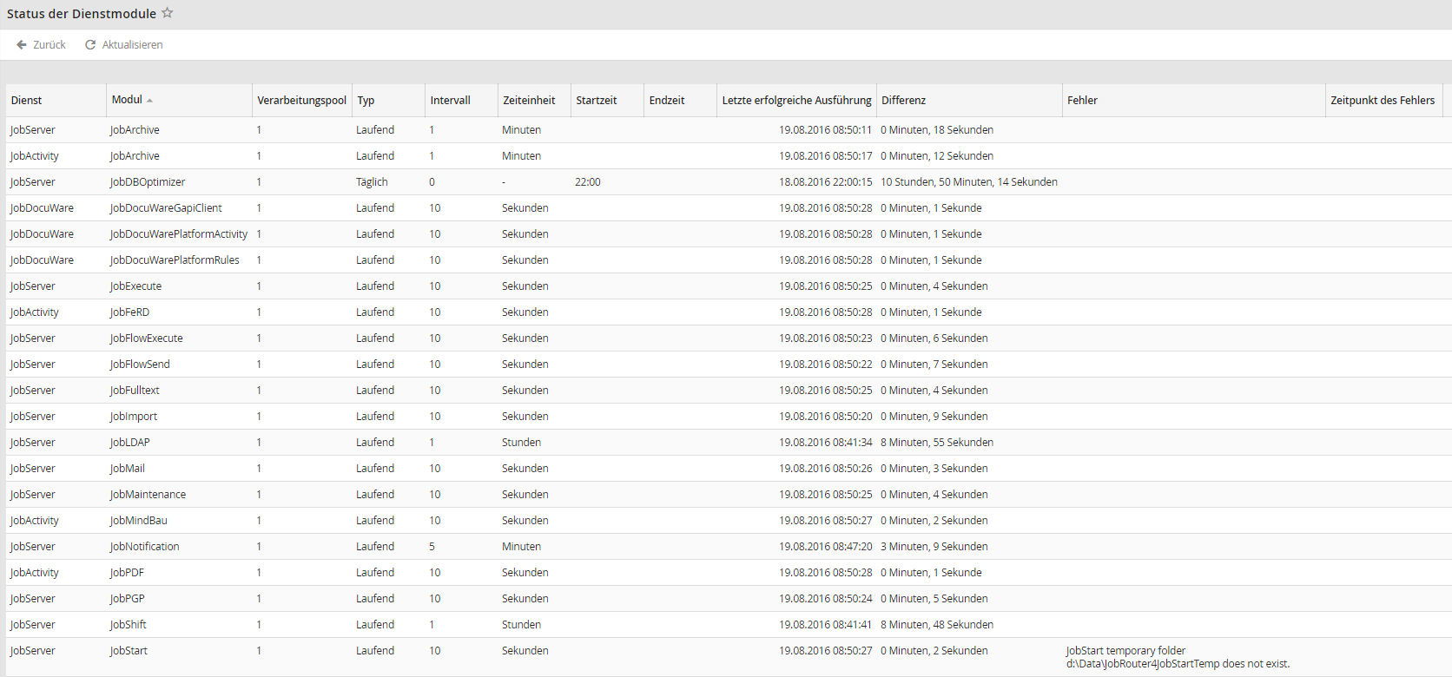The width and height of the screenshot is (1452, 677).
Task: Click the Typ column header
Action: [366, 101]
